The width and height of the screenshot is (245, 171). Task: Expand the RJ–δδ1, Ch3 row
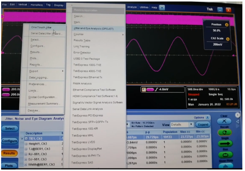tap(26, 154)
